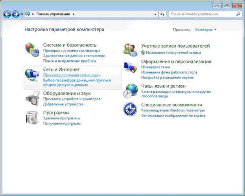This screenshot has width=245, height=196.
Task: Open the Категория view-by dropdown
Action: pyautogui.click(x=206, y=29)
